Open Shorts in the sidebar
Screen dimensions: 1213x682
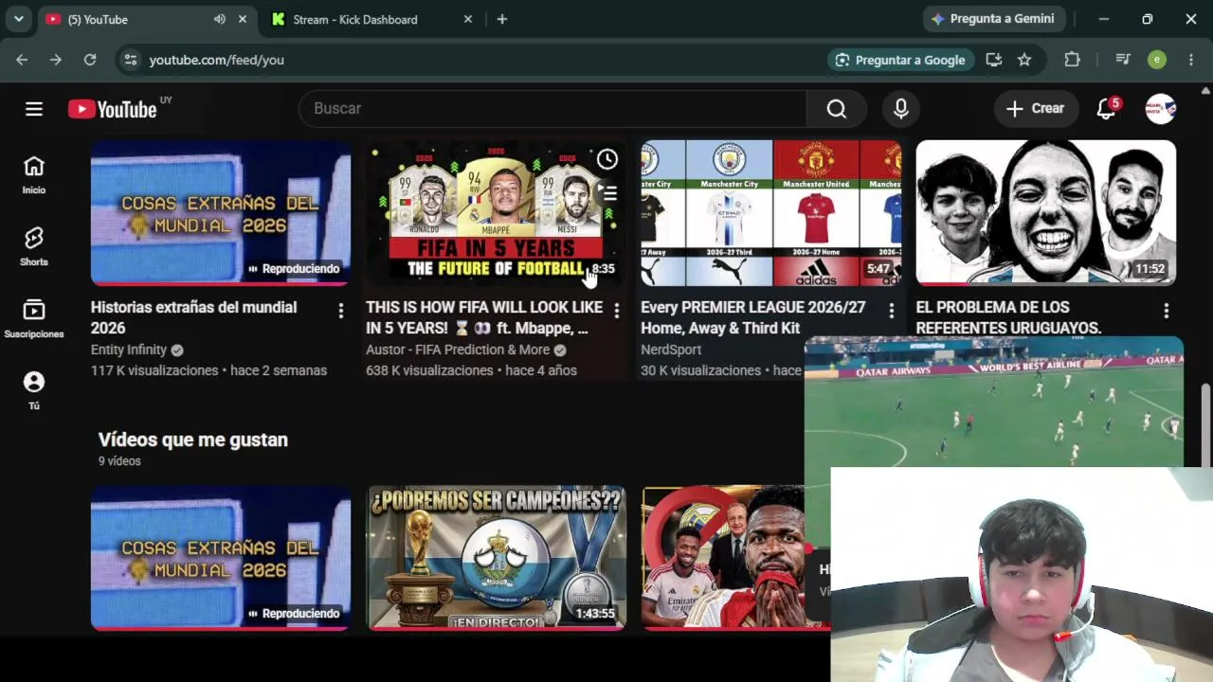(x=34, y=247)
